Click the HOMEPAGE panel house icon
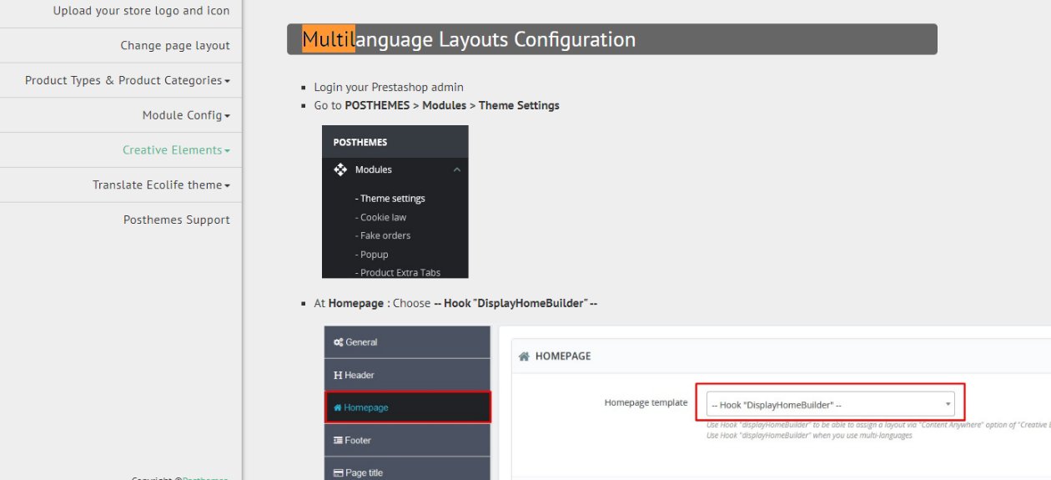The height and width of the screenshot is (480, 1051). 524,356
